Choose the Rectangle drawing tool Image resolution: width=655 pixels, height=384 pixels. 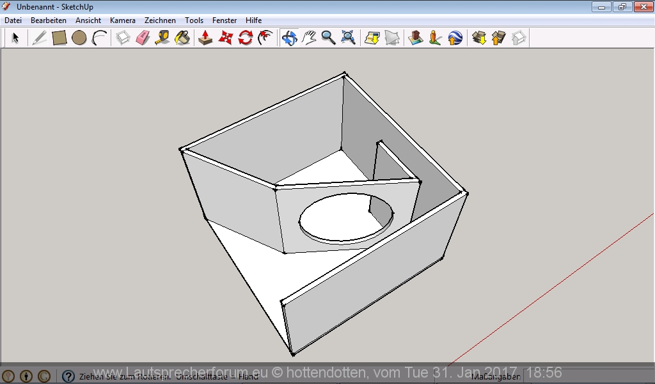tap(59, 38)
